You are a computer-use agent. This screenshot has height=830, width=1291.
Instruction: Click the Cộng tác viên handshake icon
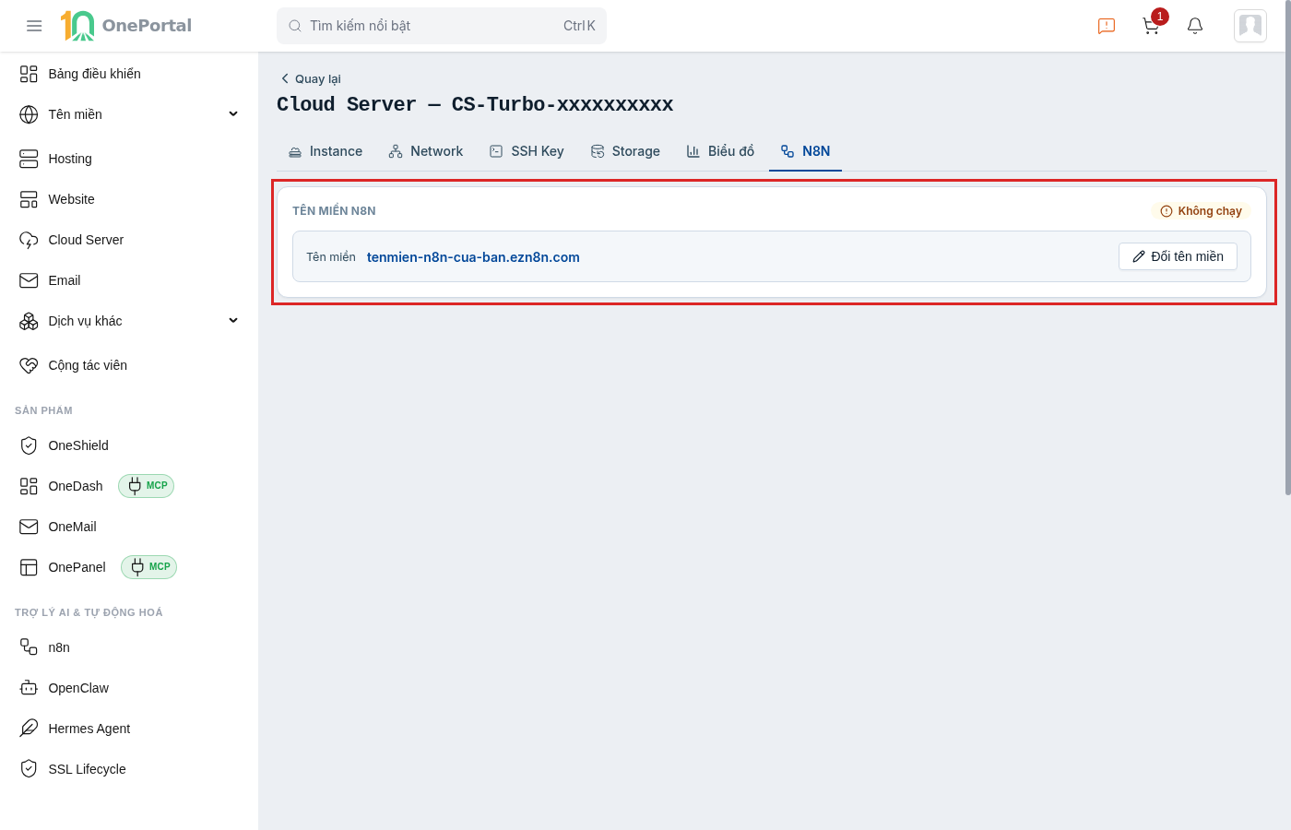tap(29, 365)
